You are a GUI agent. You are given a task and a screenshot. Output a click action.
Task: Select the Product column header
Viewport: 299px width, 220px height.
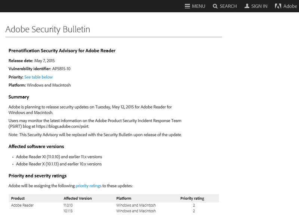point(18,198)
